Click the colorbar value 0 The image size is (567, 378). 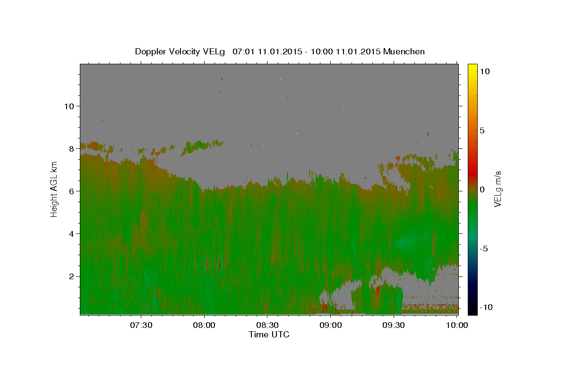pyautogui.click(x=482, y=189)
